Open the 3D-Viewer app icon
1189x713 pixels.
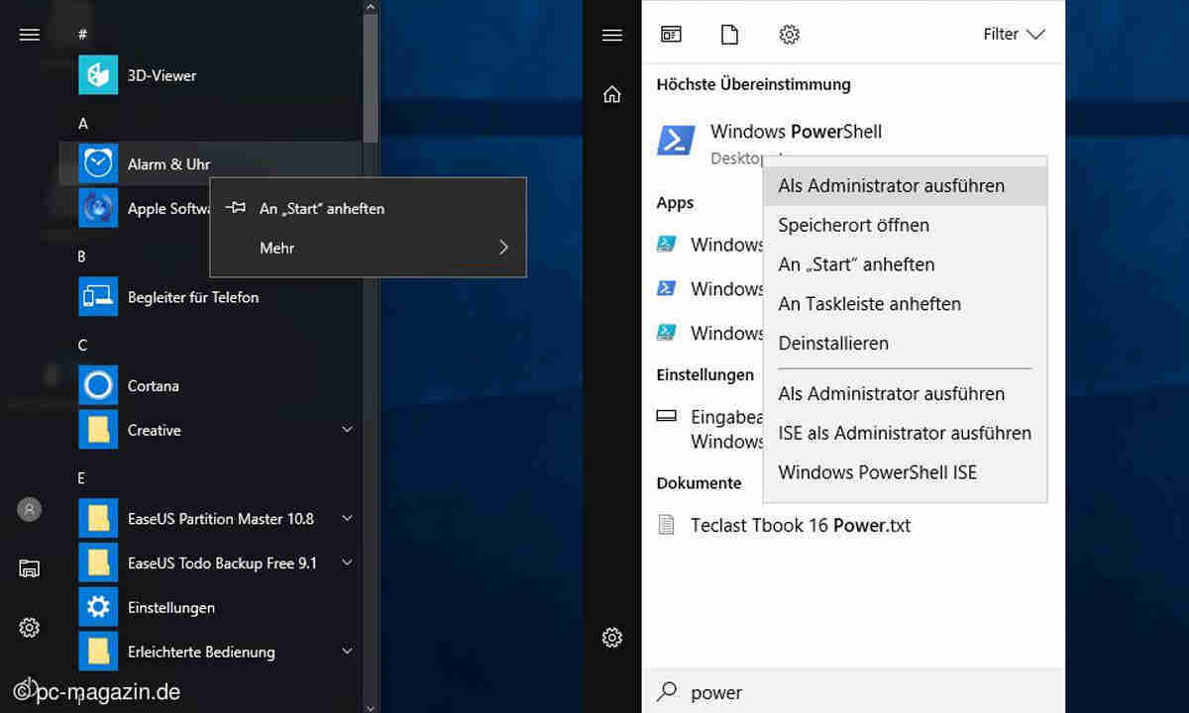[x=98, y=75]
